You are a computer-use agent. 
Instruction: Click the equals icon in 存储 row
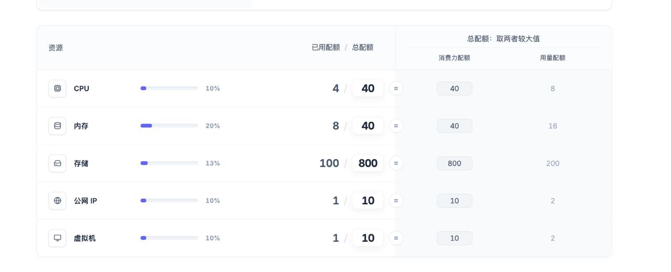[396, 164]
